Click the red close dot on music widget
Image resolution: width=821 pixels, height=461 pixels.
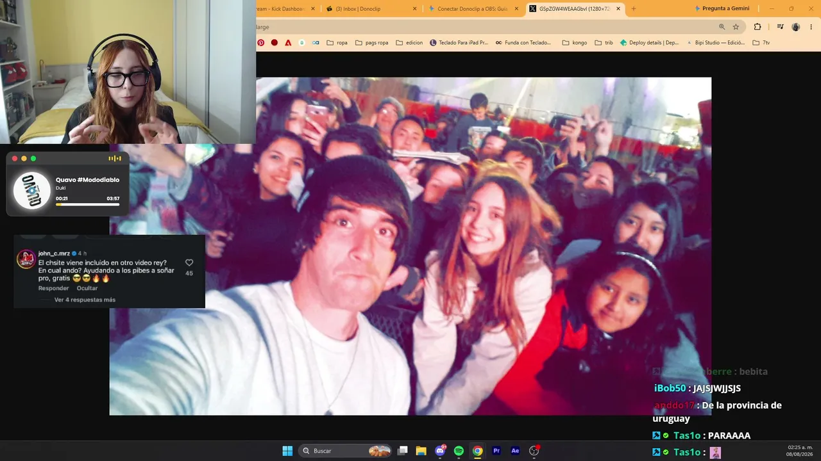click(x=15, y=159)
